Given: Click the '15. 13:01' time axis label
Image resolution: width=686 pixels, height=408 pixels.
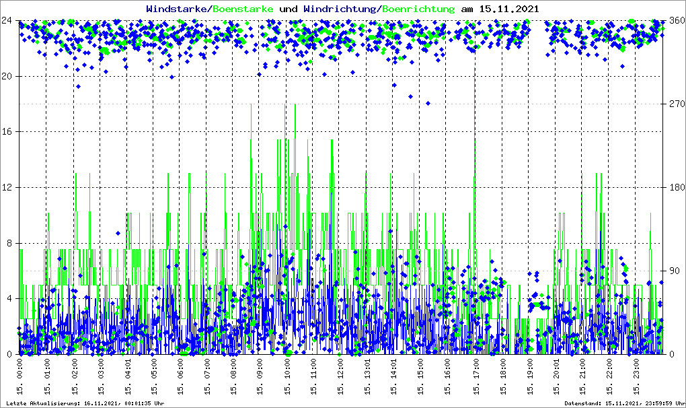Looking at the screenshot, I should (367, 376).
